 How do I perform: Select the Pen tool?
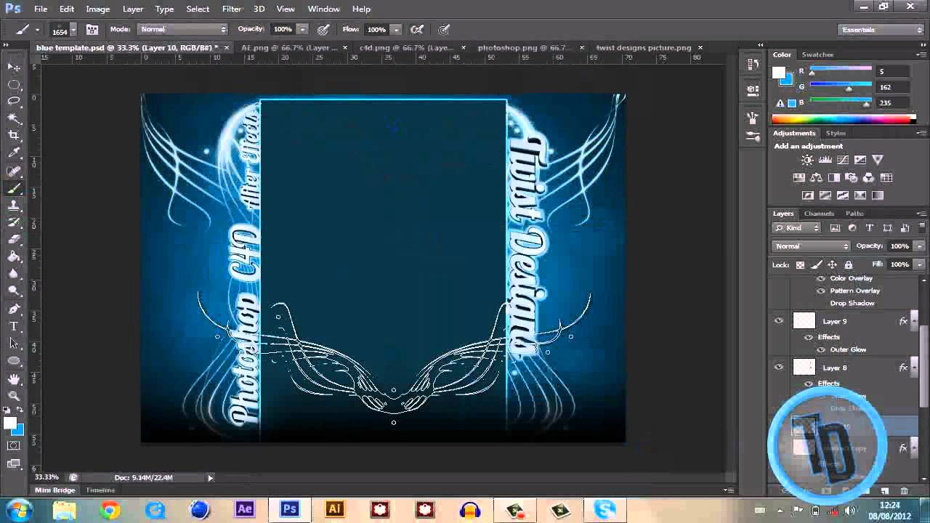(x=14, y=309)
